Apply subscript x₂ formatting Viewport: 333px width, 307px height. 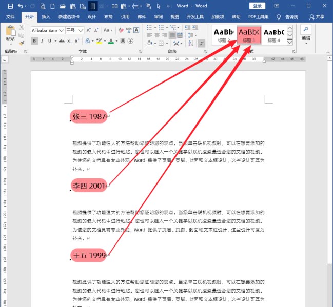(69, 41)
